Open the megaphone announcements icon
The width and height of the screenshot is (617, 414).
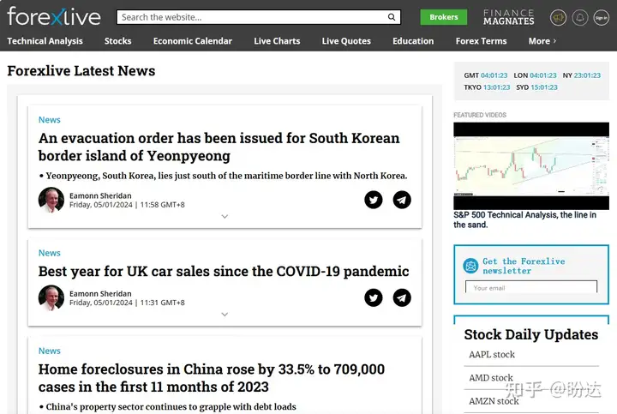[558, 17]
